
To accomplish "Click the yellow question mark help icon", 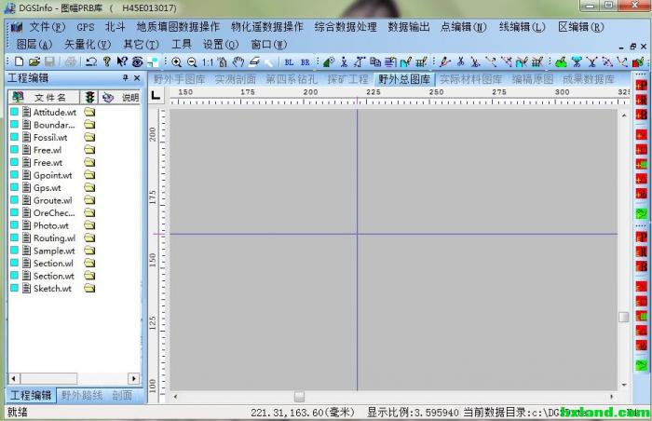I will pyautogui.click(x=107, y=61).
